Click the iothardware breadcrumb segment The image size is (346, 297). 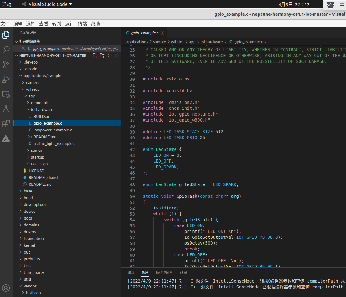(211, 42)
